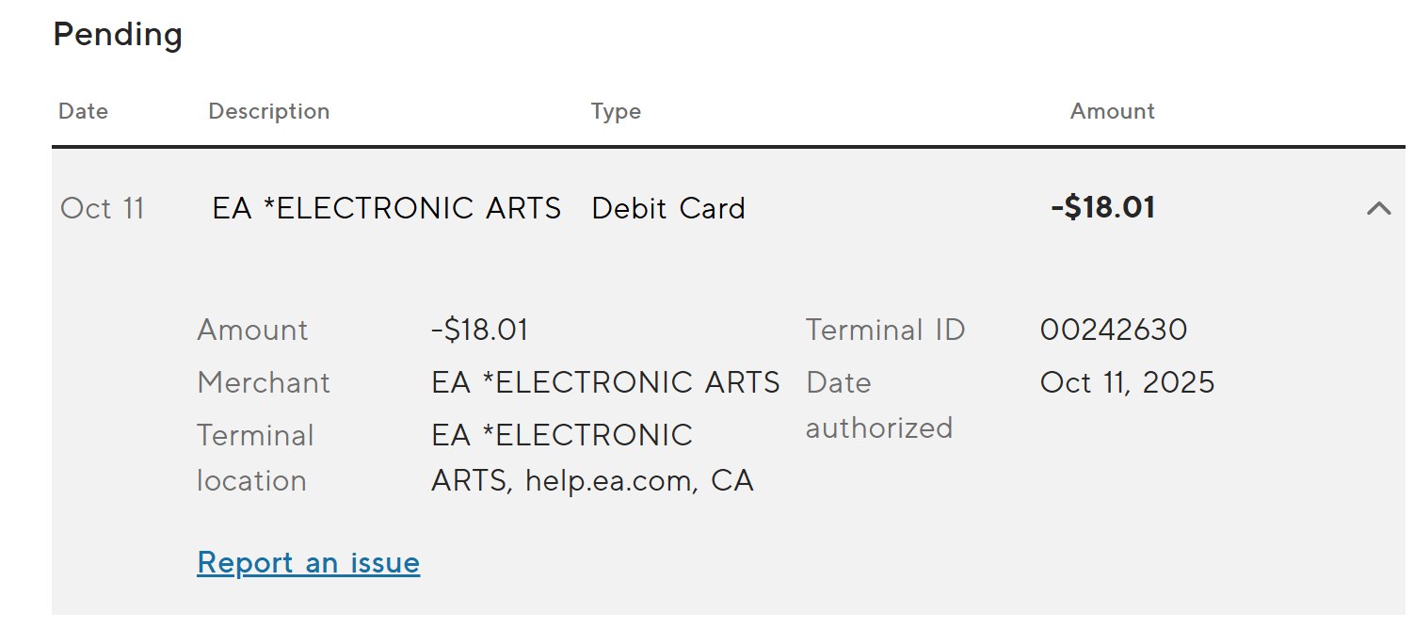This screenshot has width=1414, height=629.
Task: Click the -$18.01 value in details
Action: [479, 330]
